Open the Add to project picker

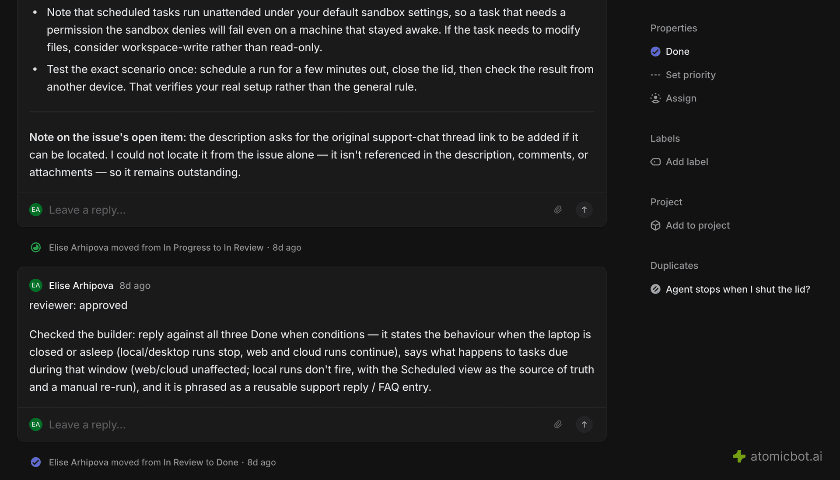tap(690, 225)
